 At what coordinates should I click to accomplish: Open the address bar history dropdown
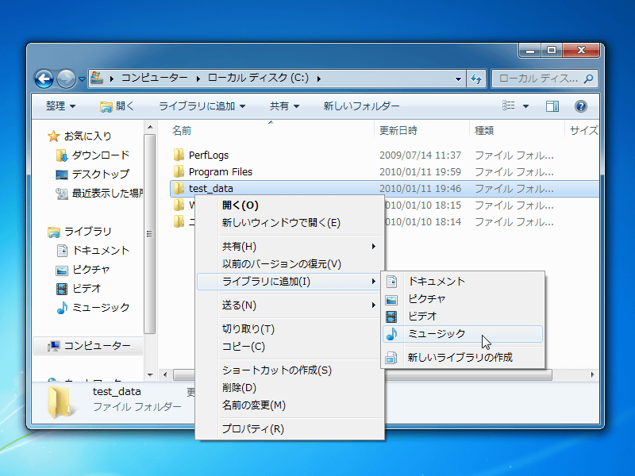click(x=458, y=79)
